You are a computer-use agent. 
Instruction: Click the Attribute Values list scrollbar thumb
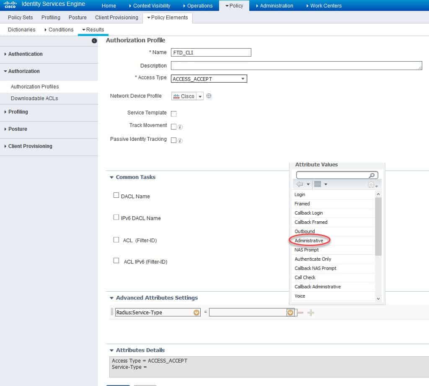[378, 226]
